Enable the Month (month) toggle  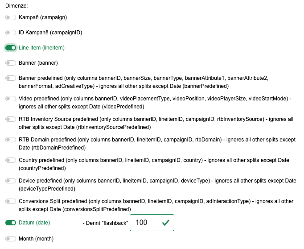11,239
